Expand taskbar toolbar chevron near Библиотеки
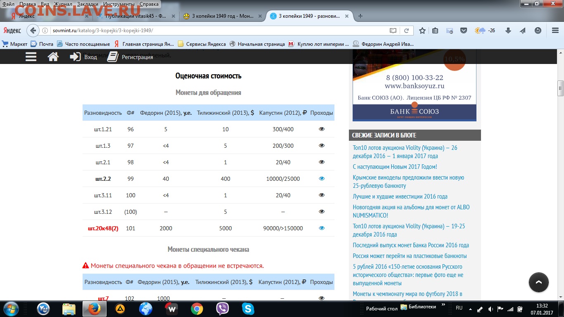Image resolution: width=564 pixels, height=317 pixels. point(444,305)
